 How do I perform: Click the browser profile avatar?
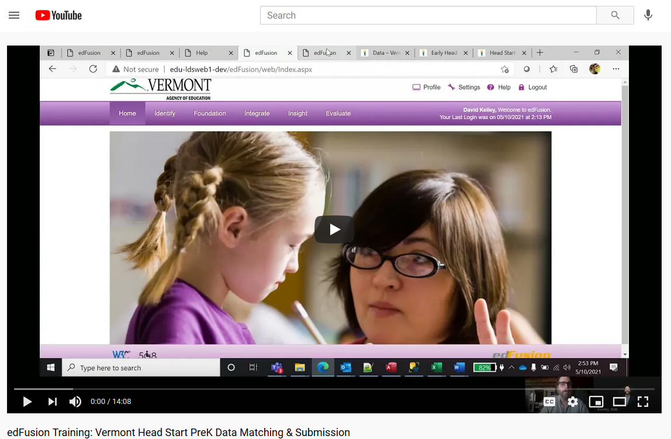594,69
